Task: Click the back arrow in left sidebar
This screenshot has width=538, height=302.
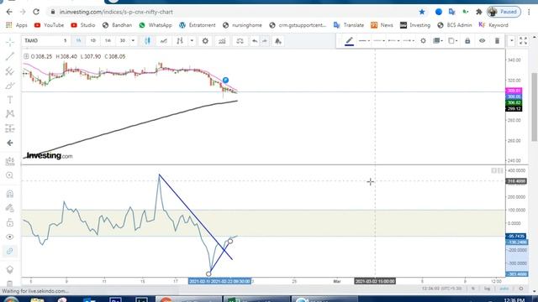Action: [x=9, y=143]
